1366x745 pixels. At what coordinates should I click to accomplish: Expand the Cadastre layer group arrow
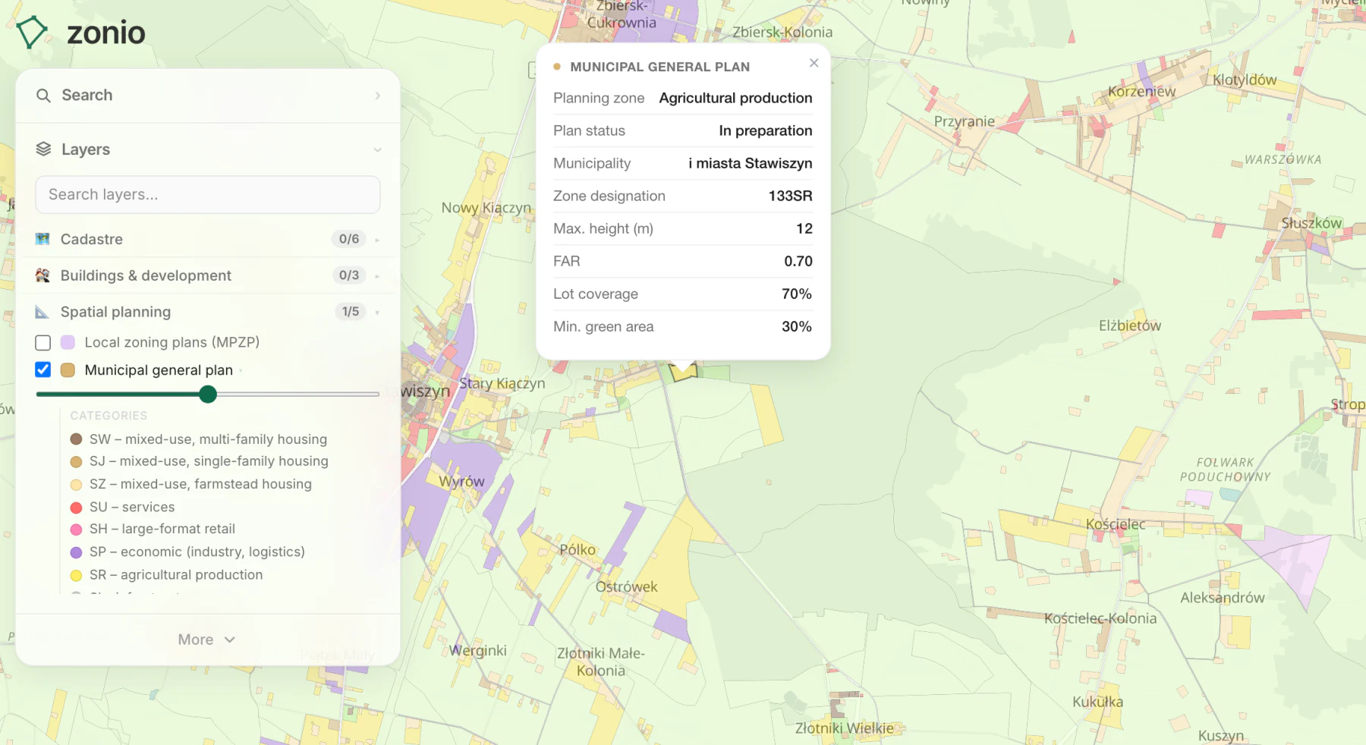377,240
